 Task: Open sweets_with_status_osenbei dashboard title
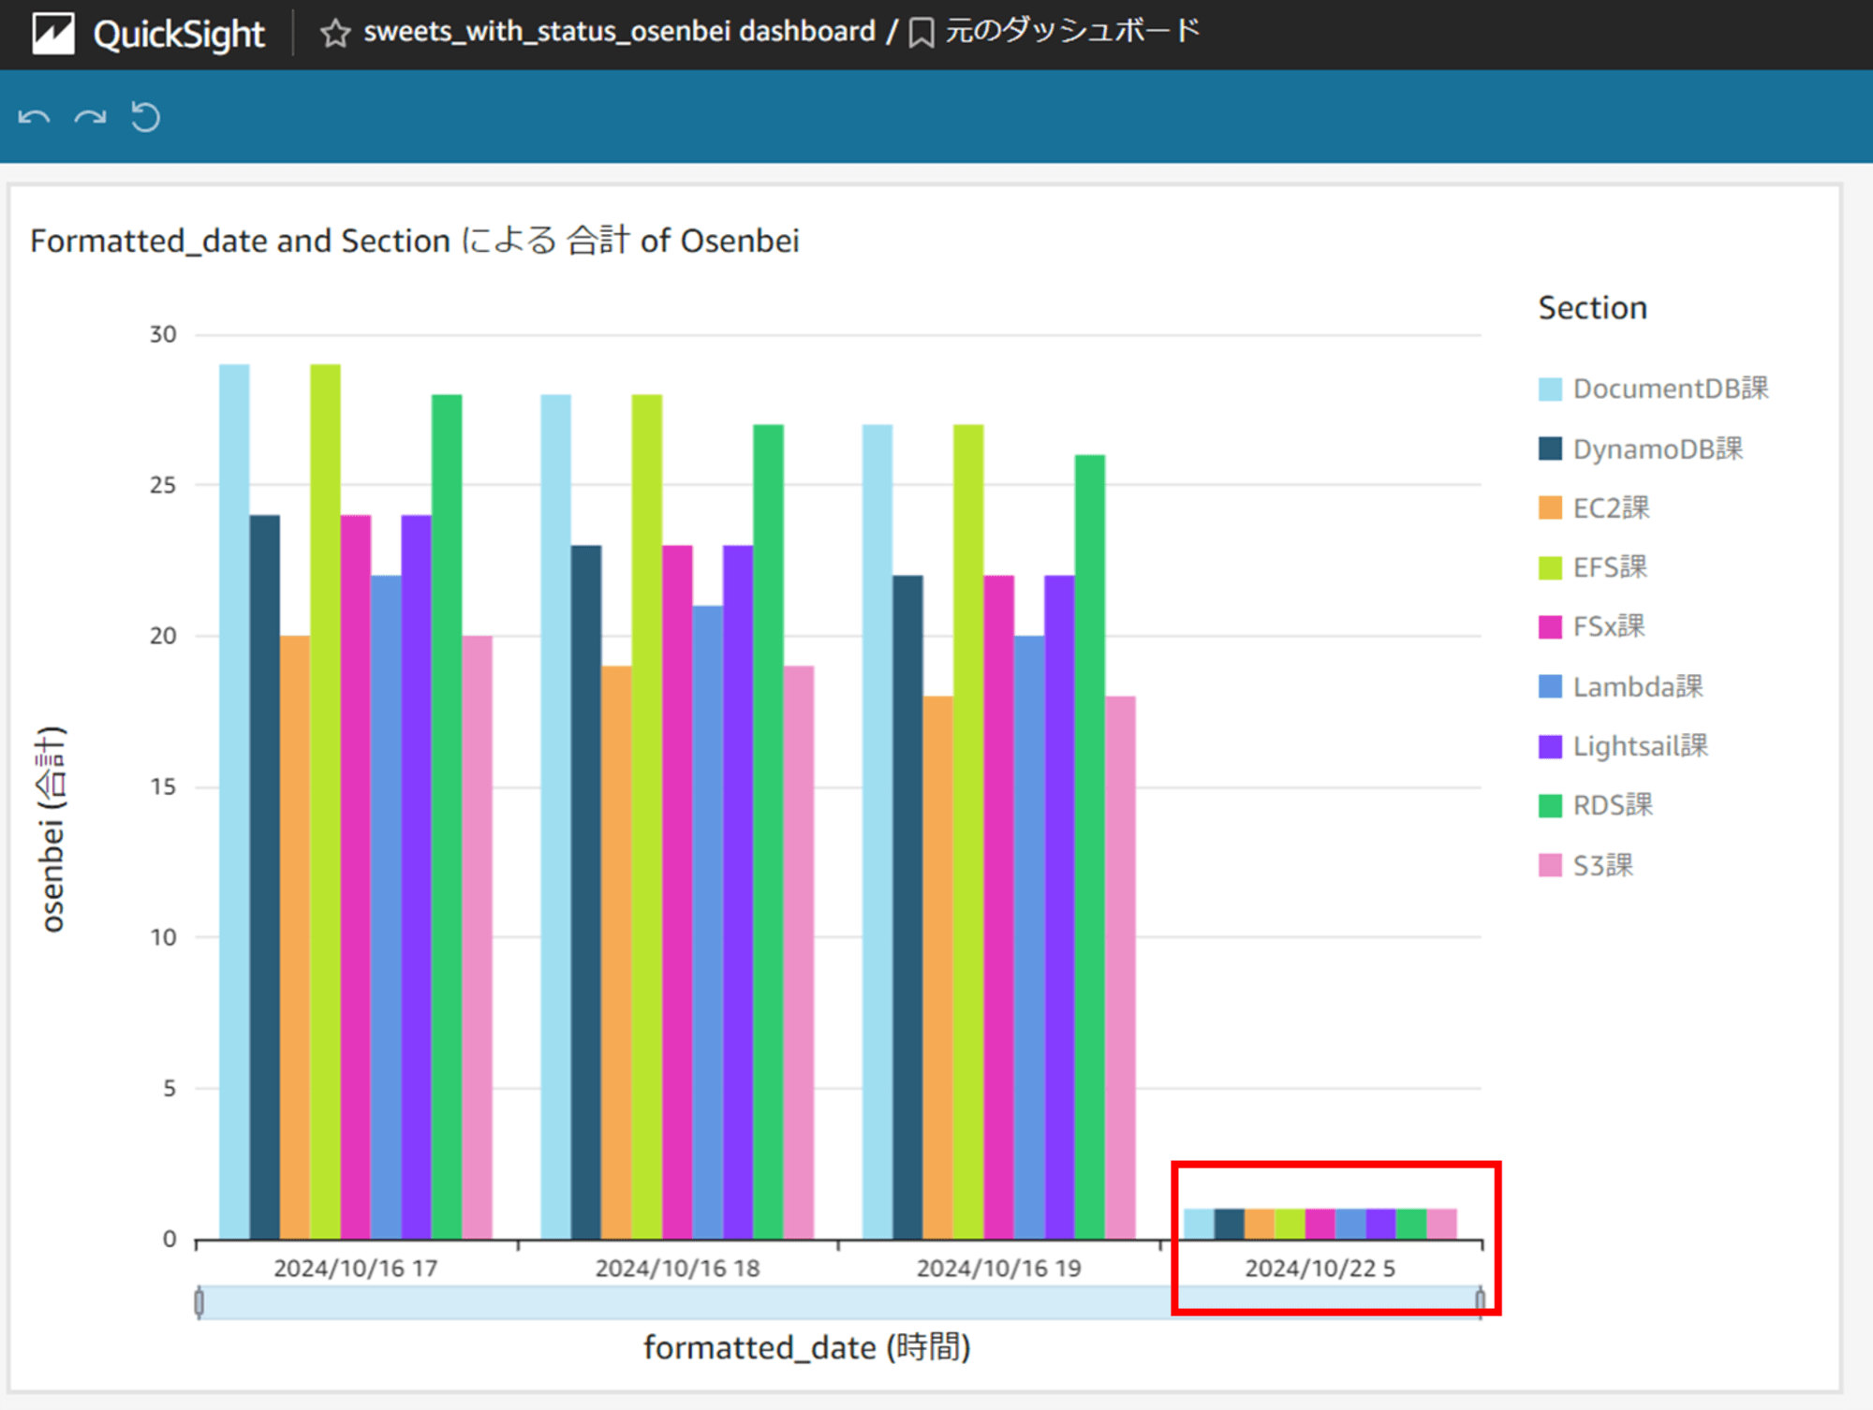coord(619,32)
